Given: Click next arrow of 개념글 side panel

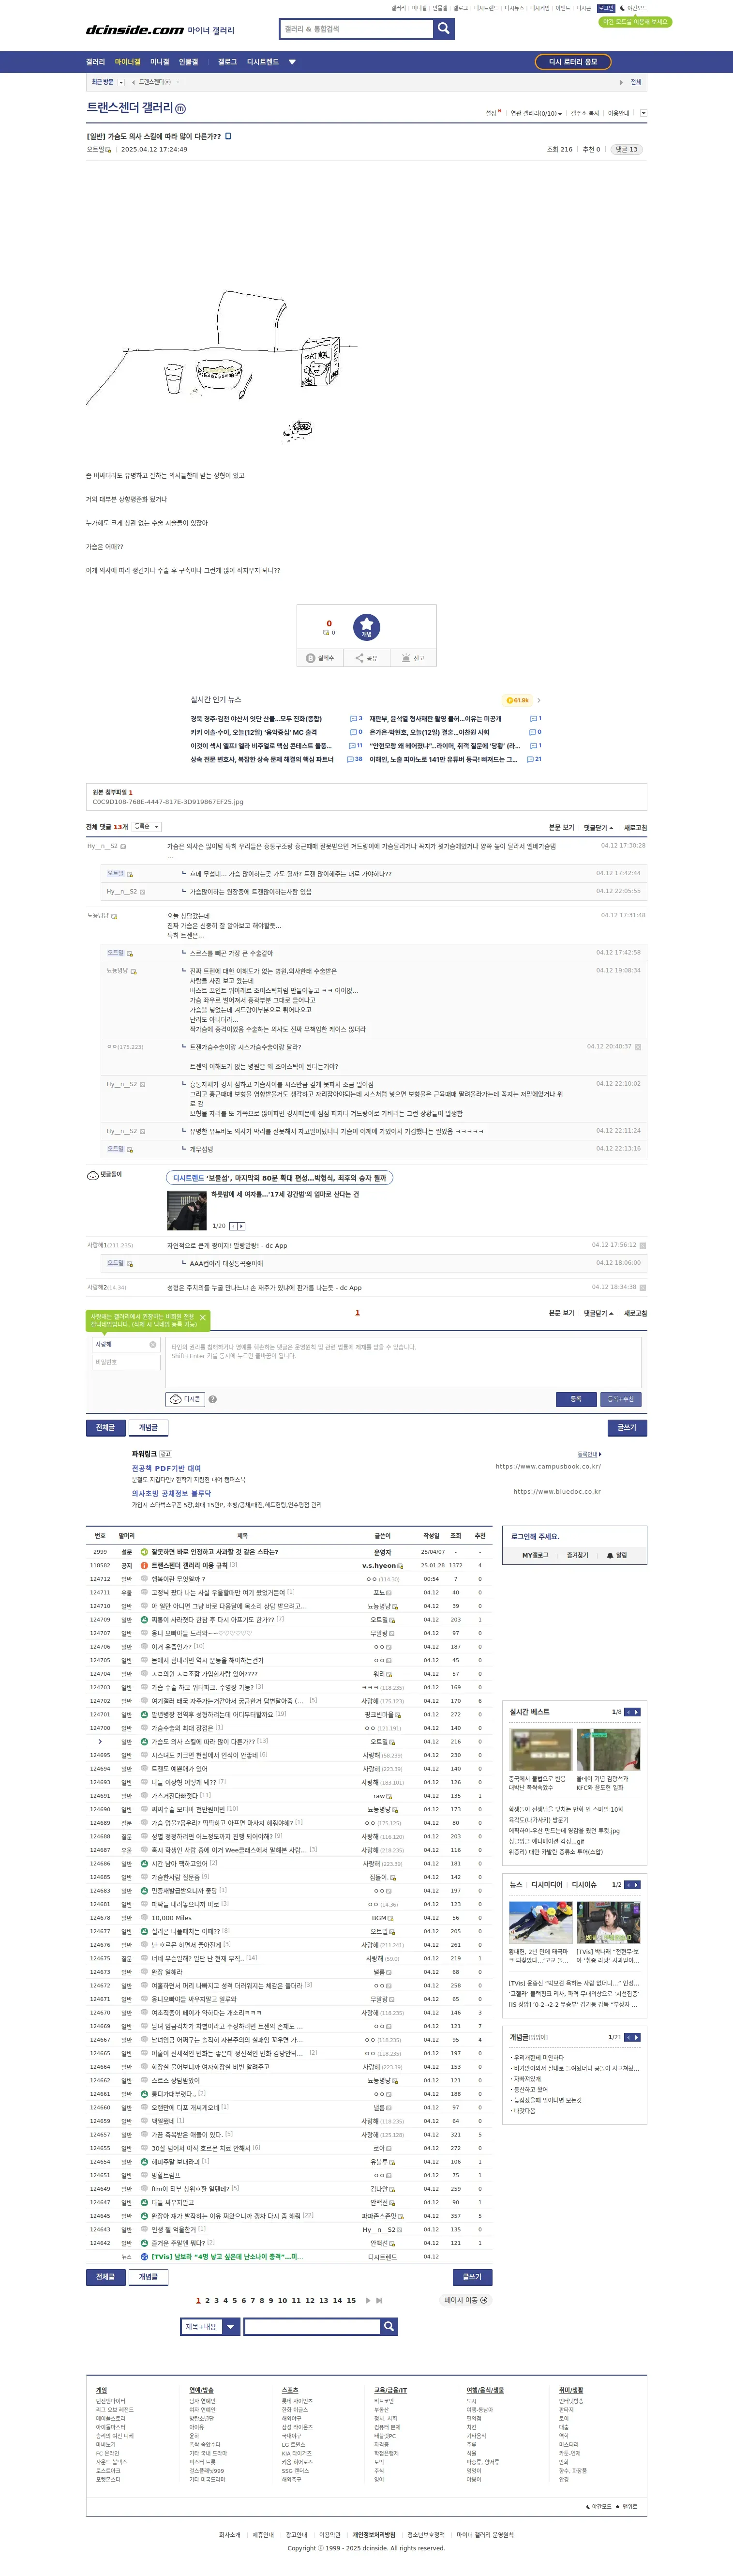Looking at the screenshot, I should (636, 2037).
